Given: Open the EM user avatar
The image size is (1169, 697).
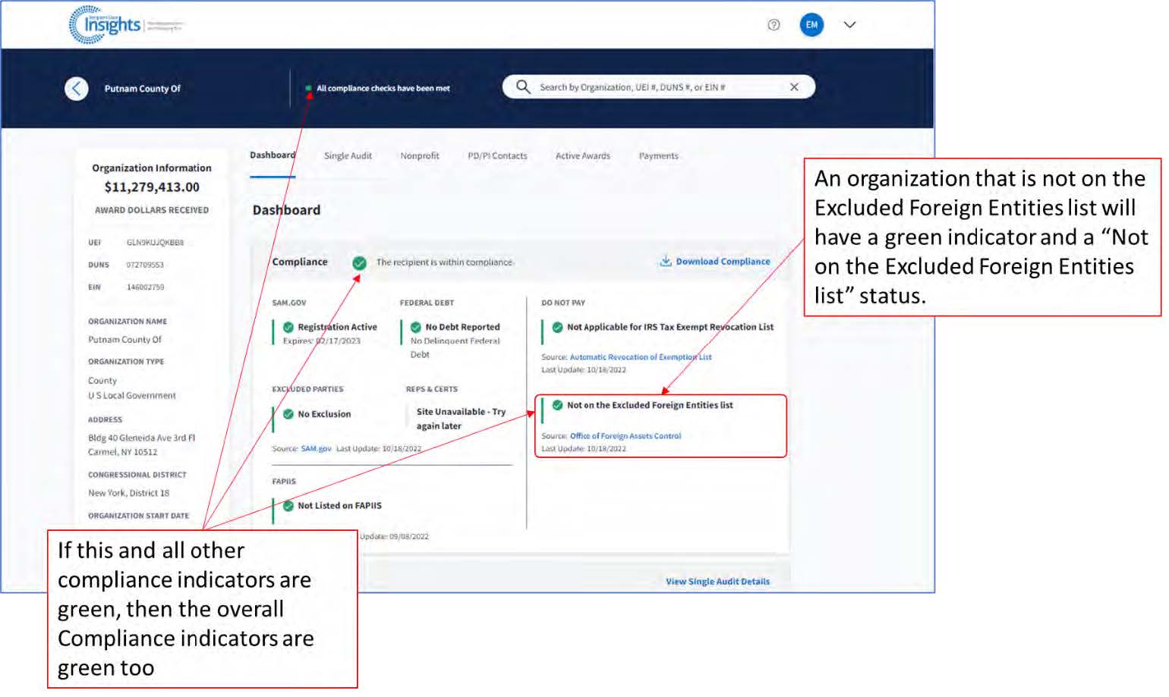Looking at the screenshot, I should (x=811, y=25).
